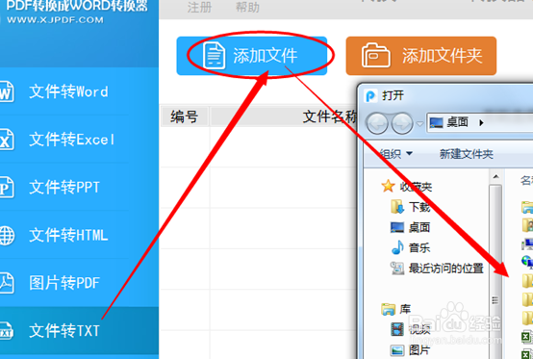The image size is (533, 359).
Task: Click the navigation pane scroll-up arrow
Action: [495, 176]
